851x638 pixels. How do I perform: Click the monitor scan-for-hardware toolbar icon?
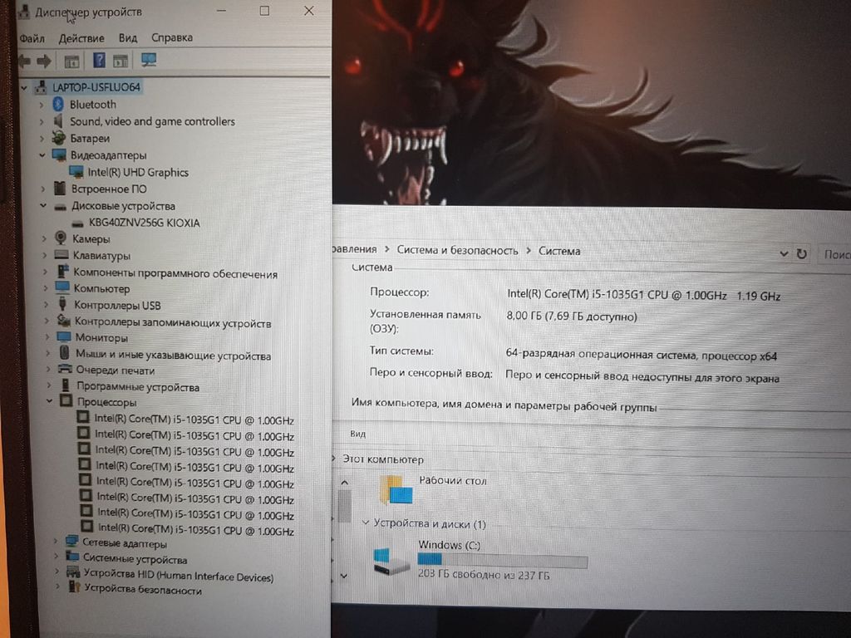pos(148,60)
